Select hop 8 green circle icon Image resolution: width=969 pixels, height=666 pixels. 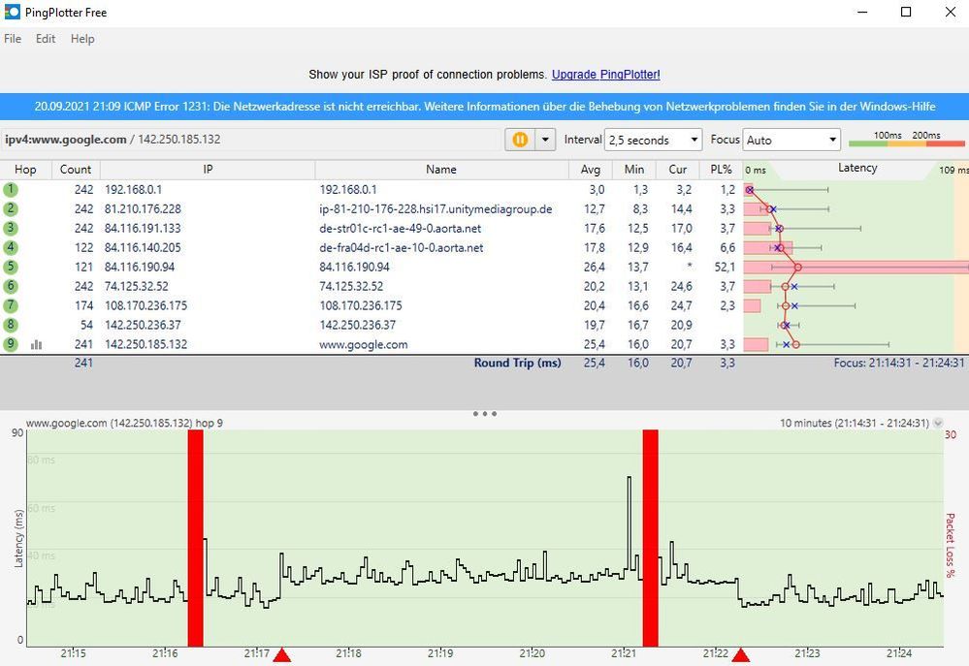tap(11, 325)
